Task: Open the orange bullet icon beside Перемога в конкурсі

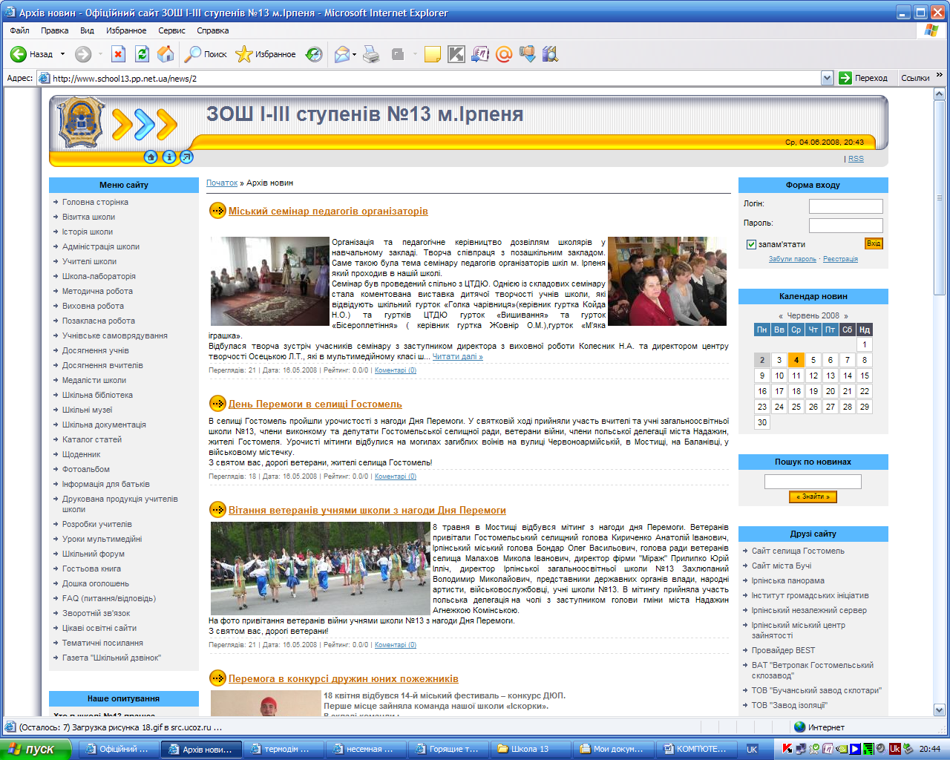Action: click(x=217, y=678)
